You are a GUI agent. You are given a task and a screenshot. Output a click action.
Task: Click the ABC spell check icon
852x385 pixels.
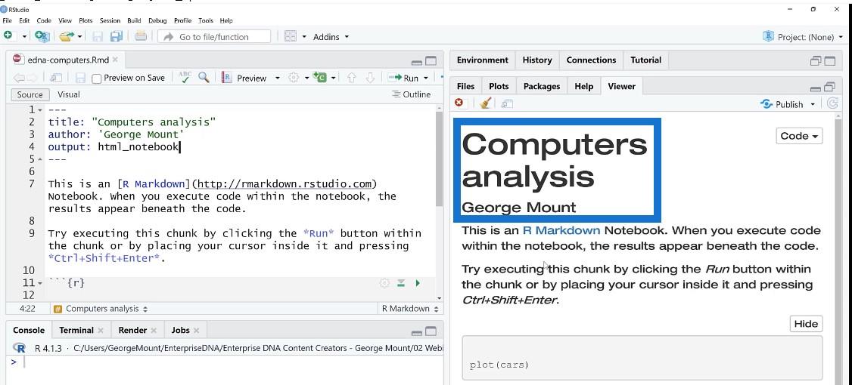click(x=185, y=78)
